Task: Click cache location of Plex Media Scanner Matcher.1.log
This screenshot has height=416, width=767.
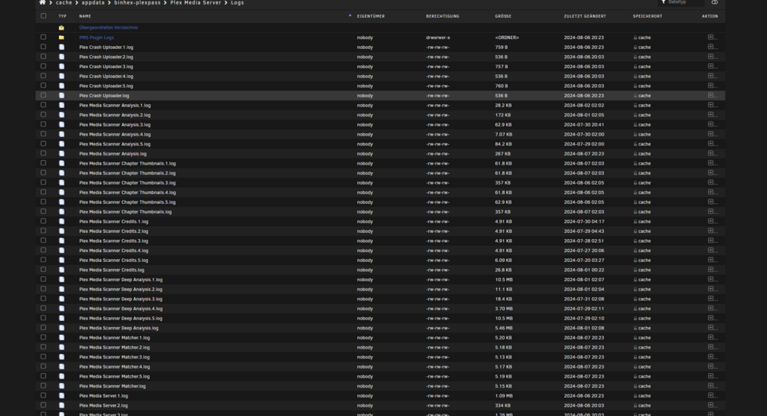Action: tap(644, 338)
